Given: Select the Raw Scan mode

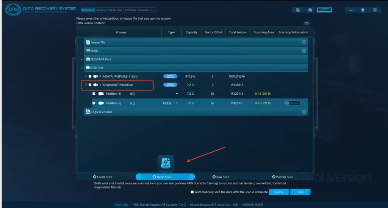Looking at the screenshot, I should 221,177.
